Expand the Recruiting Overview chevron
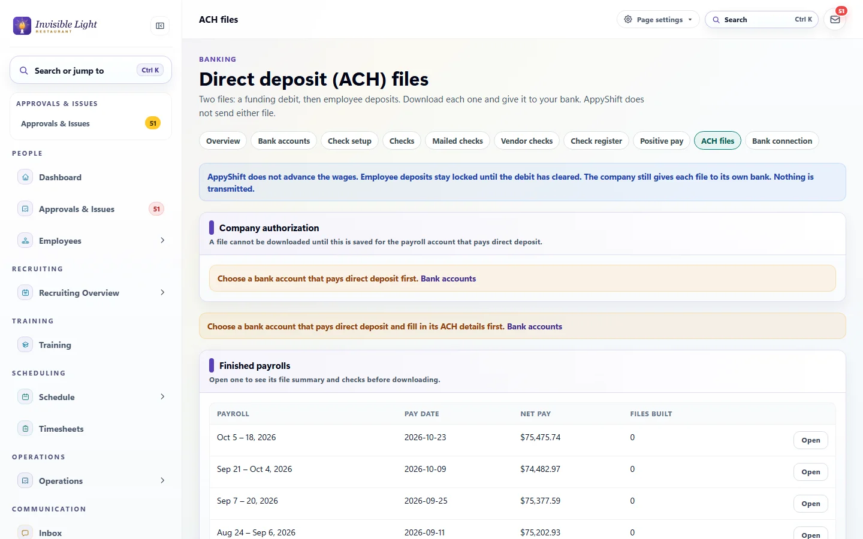 (x=162, y=293)
